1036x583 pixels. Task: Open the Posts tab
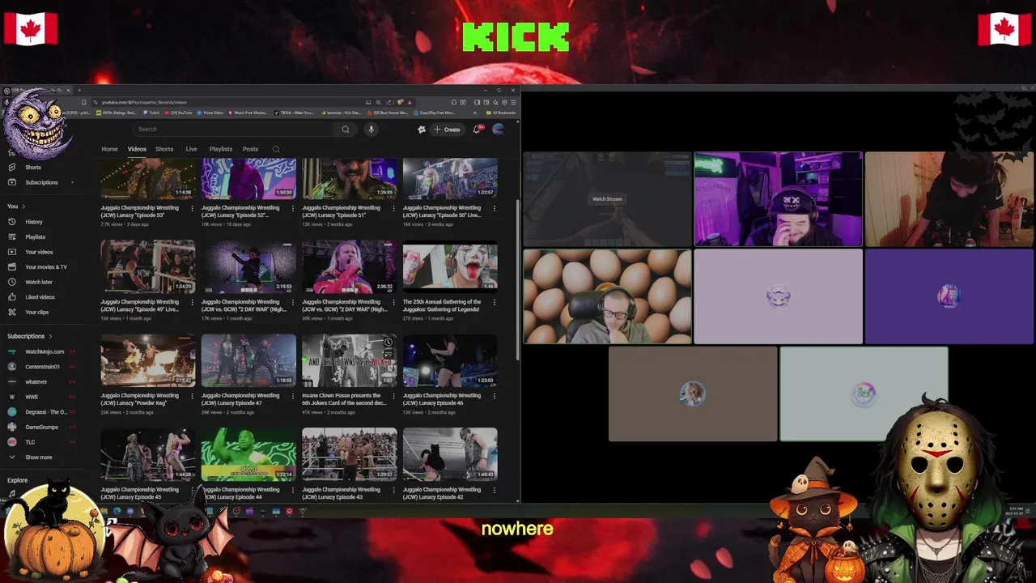250,149
